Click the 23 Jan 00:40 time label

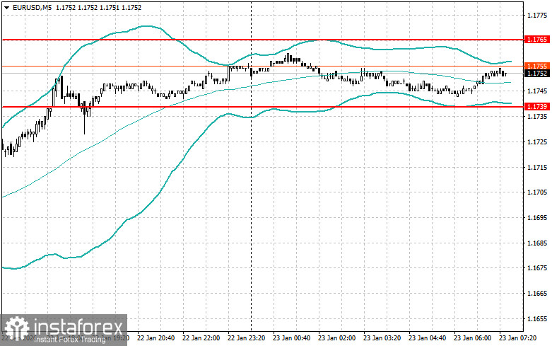pos(291,338)
